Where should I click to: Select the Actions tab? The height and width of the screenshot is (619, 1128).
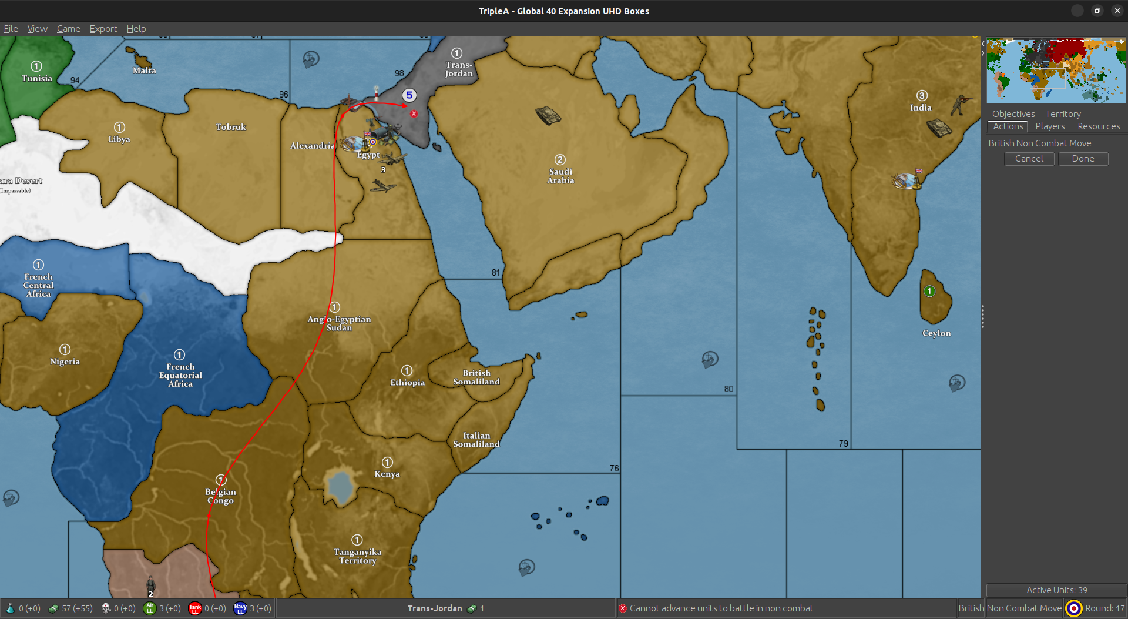[1008, 126]
